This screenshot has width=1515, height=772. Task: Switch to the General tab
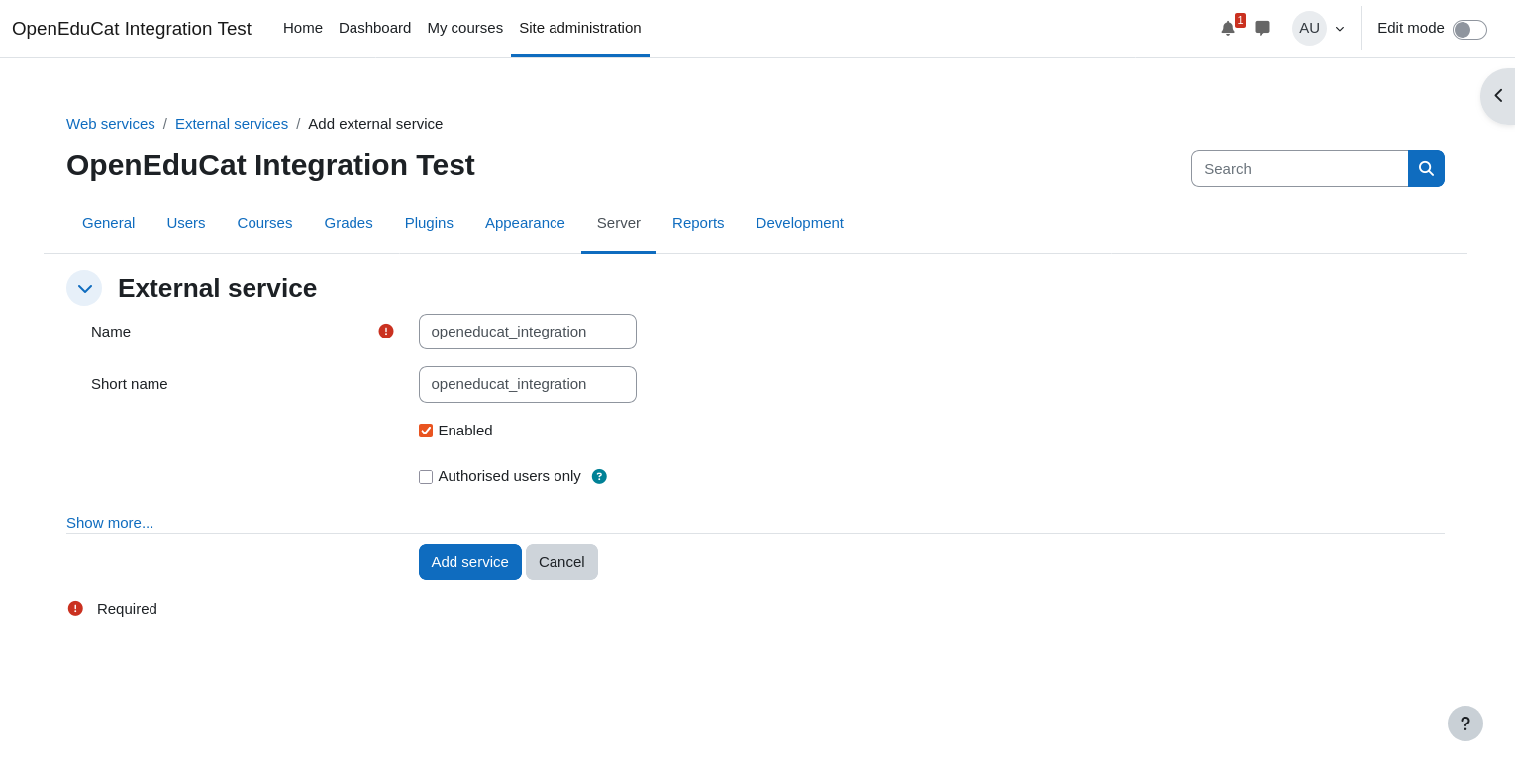(x=109, y=223)
